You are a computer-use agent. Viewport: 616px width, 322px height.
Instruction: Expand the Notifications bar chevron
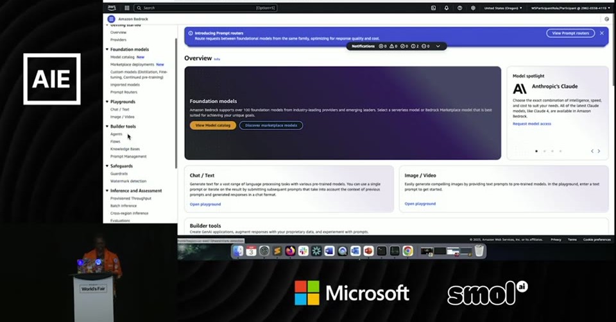(438, 46)
